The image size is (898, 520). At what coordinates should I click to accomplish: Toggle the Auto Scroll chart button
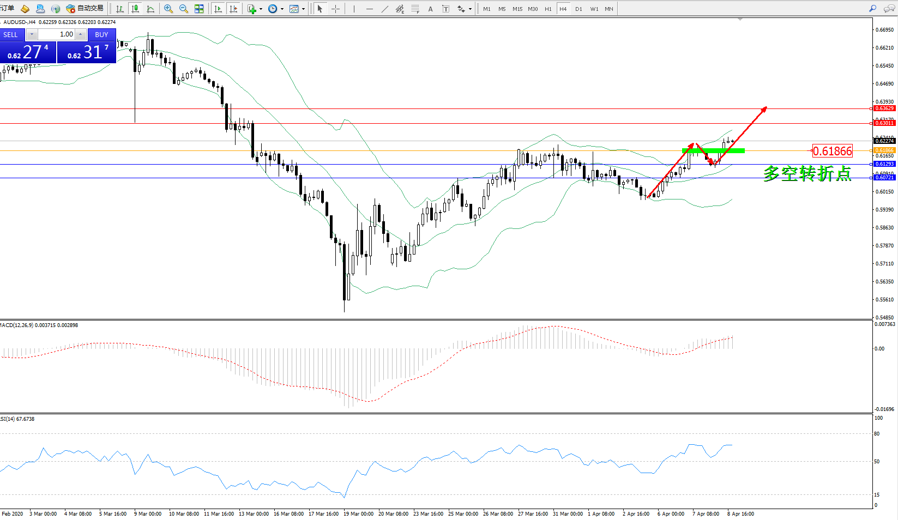coord(218,9)
